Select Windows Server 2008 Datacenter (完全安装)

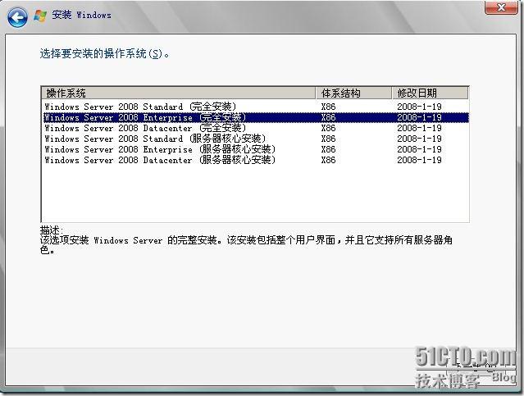coord(256,128)
